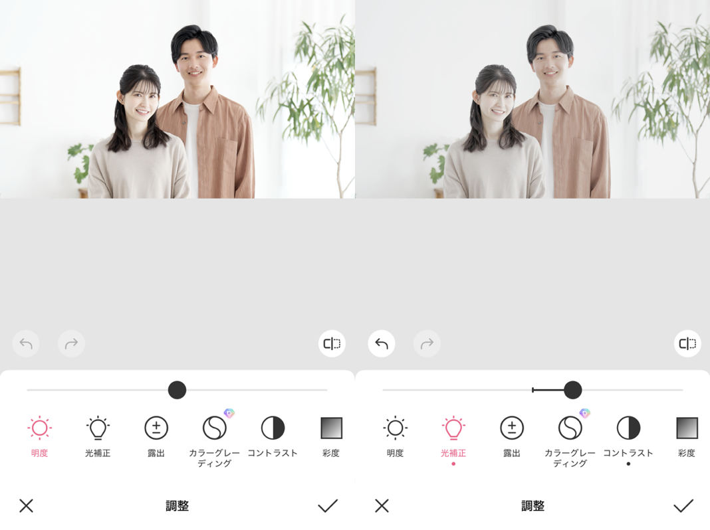
Task: Click the redo arrow in the left editor
Action: coord(71,343)
